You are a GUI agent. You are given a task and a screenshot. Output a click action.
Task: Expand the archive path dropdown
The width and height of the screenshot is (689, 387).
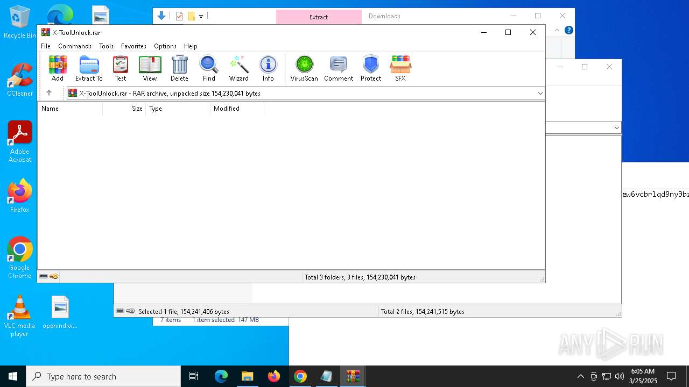540,94
